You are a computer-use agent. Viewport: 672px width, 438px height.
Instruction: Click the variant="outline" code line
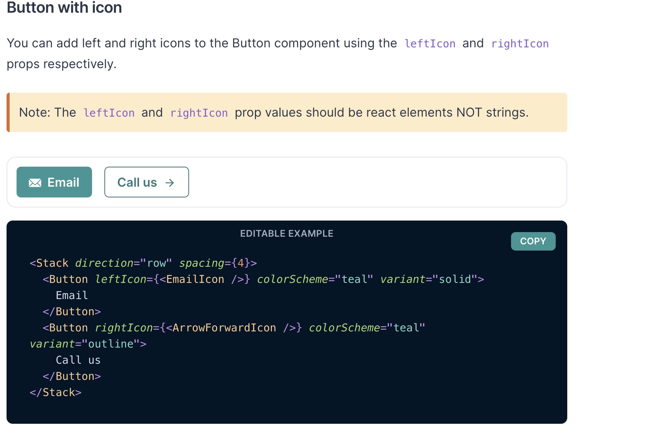pyautogui.click(x=88, y=344)
